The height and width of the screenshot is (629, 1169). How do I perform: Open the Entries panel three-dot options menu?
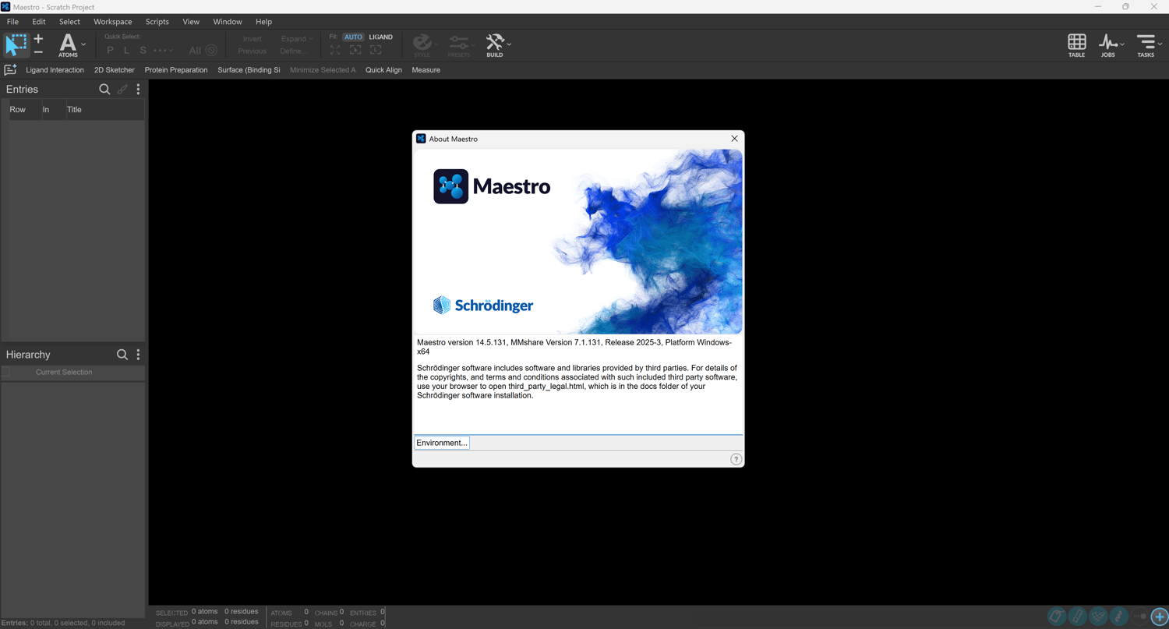(x=139, y=90)
